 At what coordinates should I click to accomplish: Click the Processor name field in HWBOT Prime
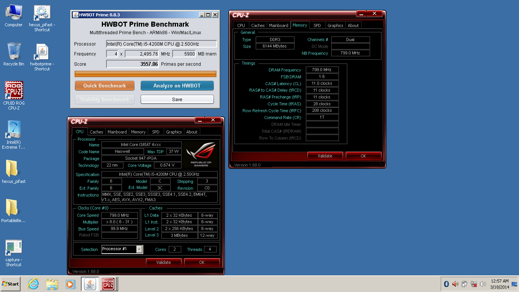pos(161,44)
